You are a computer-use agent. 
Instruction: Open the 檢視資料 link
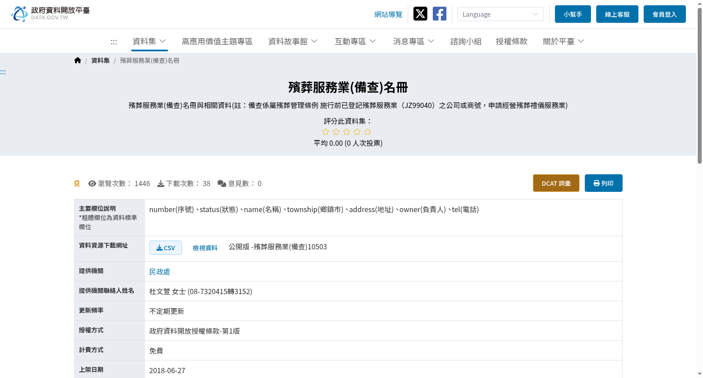205,248
